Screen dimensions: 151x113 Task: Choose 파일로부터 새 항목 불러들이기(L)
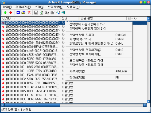99,44
